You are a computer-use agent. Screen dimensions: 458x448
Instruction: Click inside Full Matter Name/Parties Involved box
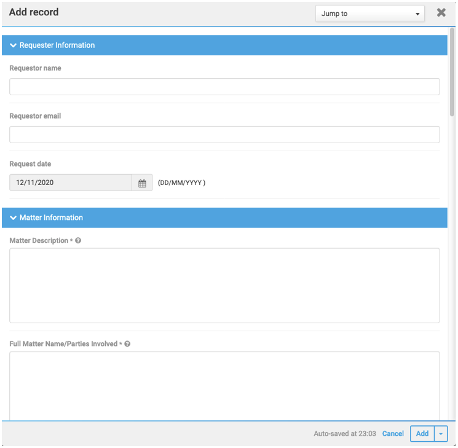coord(224,387)
